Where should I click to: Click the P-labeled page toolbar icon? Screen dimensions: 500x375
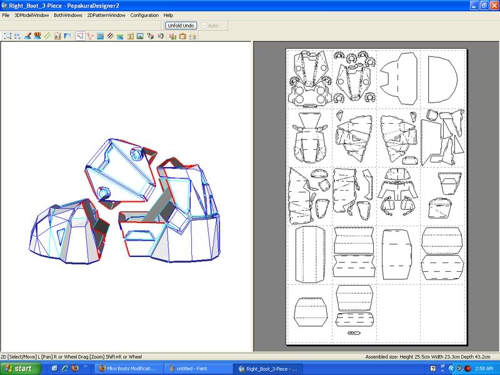tap(57, 36)
